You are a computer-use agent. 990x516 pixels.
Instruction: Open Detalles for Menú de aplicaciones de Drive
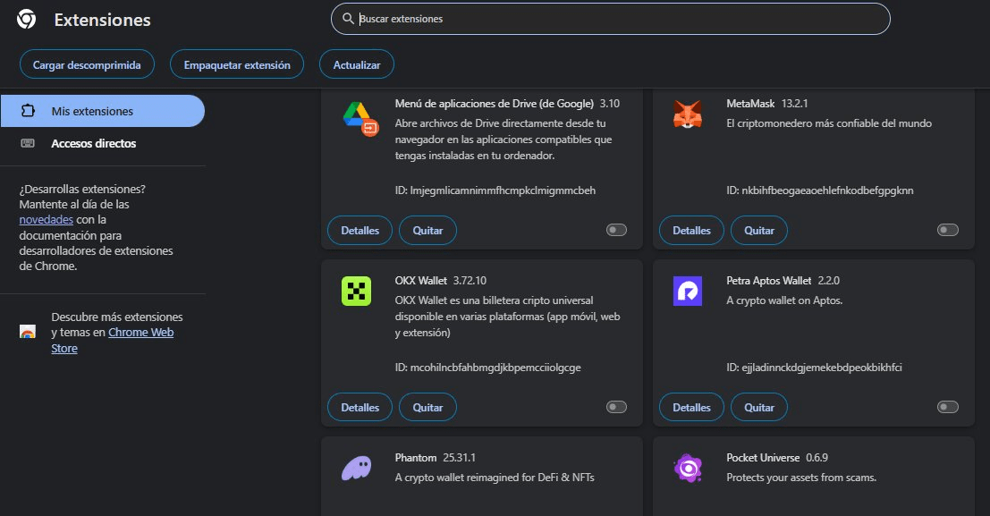[360, 231]
